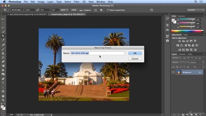Select the Eyedropper tool
The image size is (206, 116).
pyautogui.click(x=3, y=40)
